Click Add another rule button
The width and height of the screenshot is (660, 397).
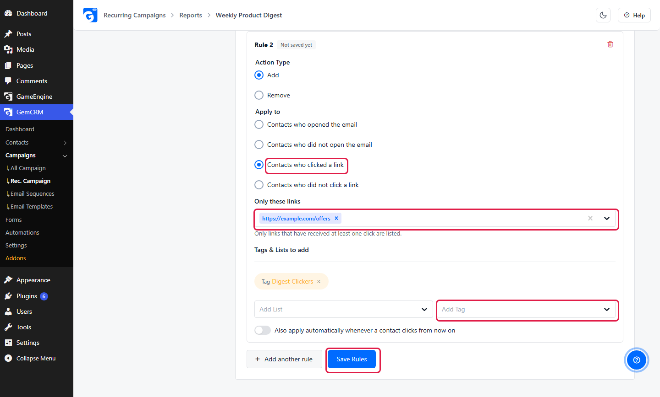pos(284,359)
